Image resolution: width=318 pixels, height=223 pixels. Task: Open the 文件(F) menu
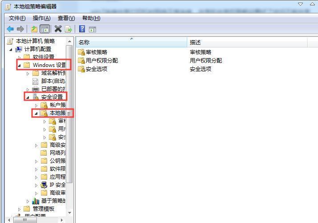(17, 18)
